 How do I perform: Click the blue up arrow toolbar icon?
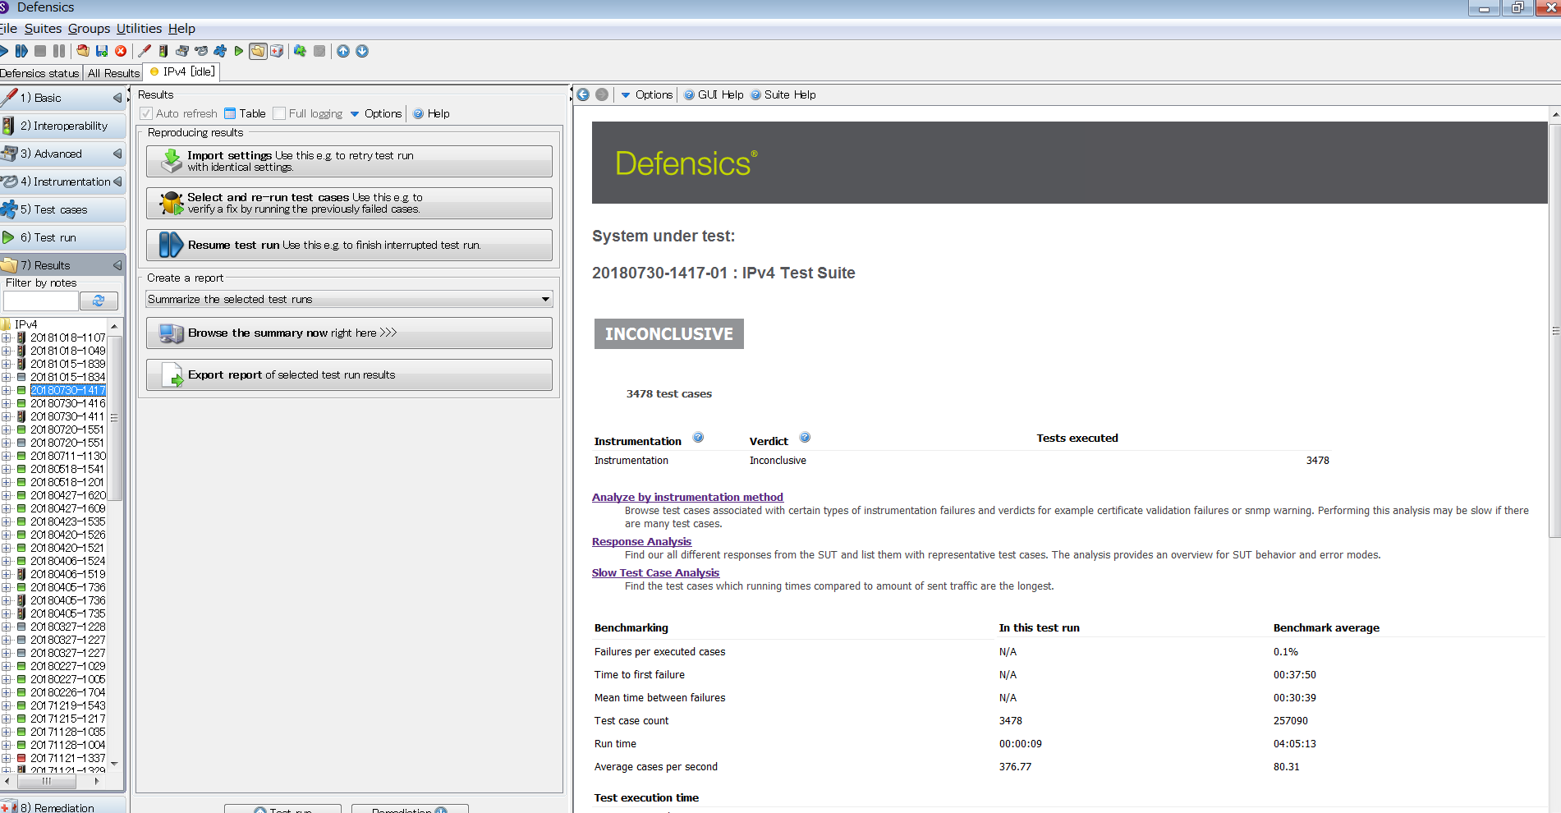click(x=343, y=51)
